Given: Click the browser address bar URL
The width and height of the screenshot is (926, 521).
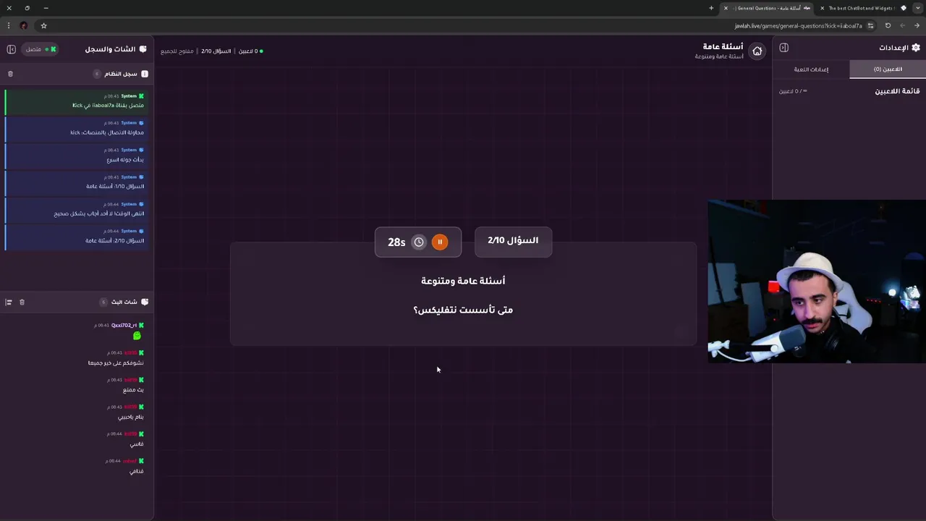Looking at the screenshot, I should pyautogui.click(x=798, y=25).
